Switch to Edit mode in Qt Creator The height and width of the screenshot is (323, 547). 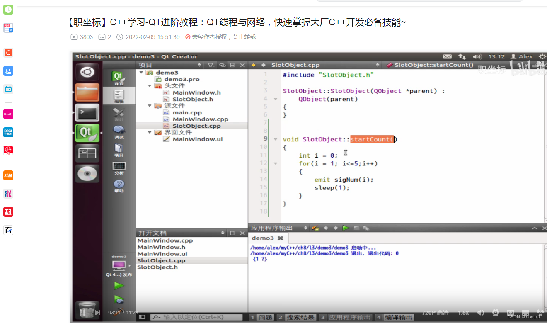(x=119, y=95)
